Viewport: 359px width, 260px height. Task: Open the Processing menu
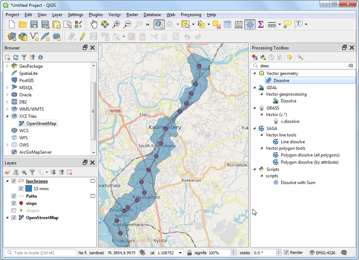coord(191,15)
